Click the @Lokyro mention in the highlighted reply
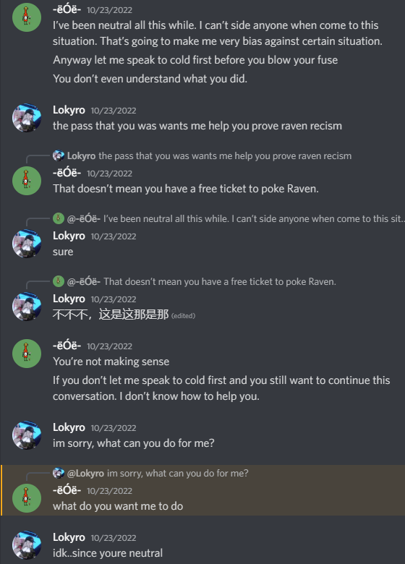The height and width of the screenshot is (564, 405). click(85, 474)
